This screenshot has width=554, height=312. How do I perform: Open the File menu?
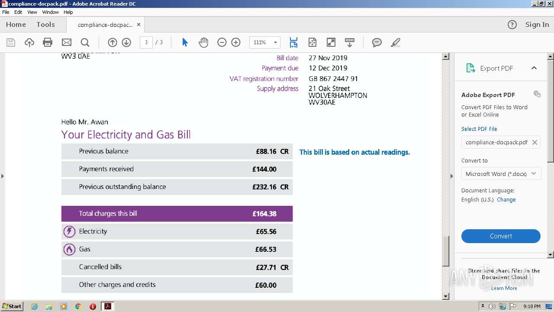coord(6,12)
